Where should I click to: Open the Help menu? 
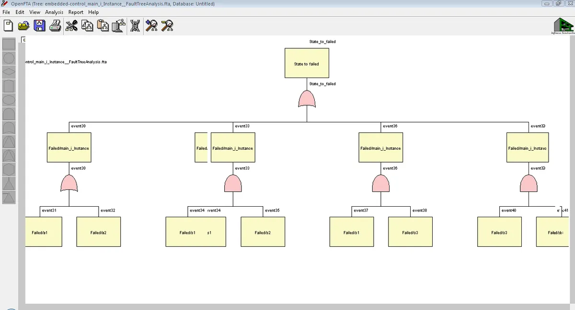point(93,12)
